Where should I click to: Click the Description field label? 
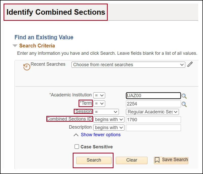80,127
